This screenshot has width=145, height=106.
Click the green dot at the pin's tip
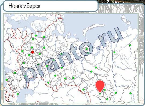coord(100,94)
